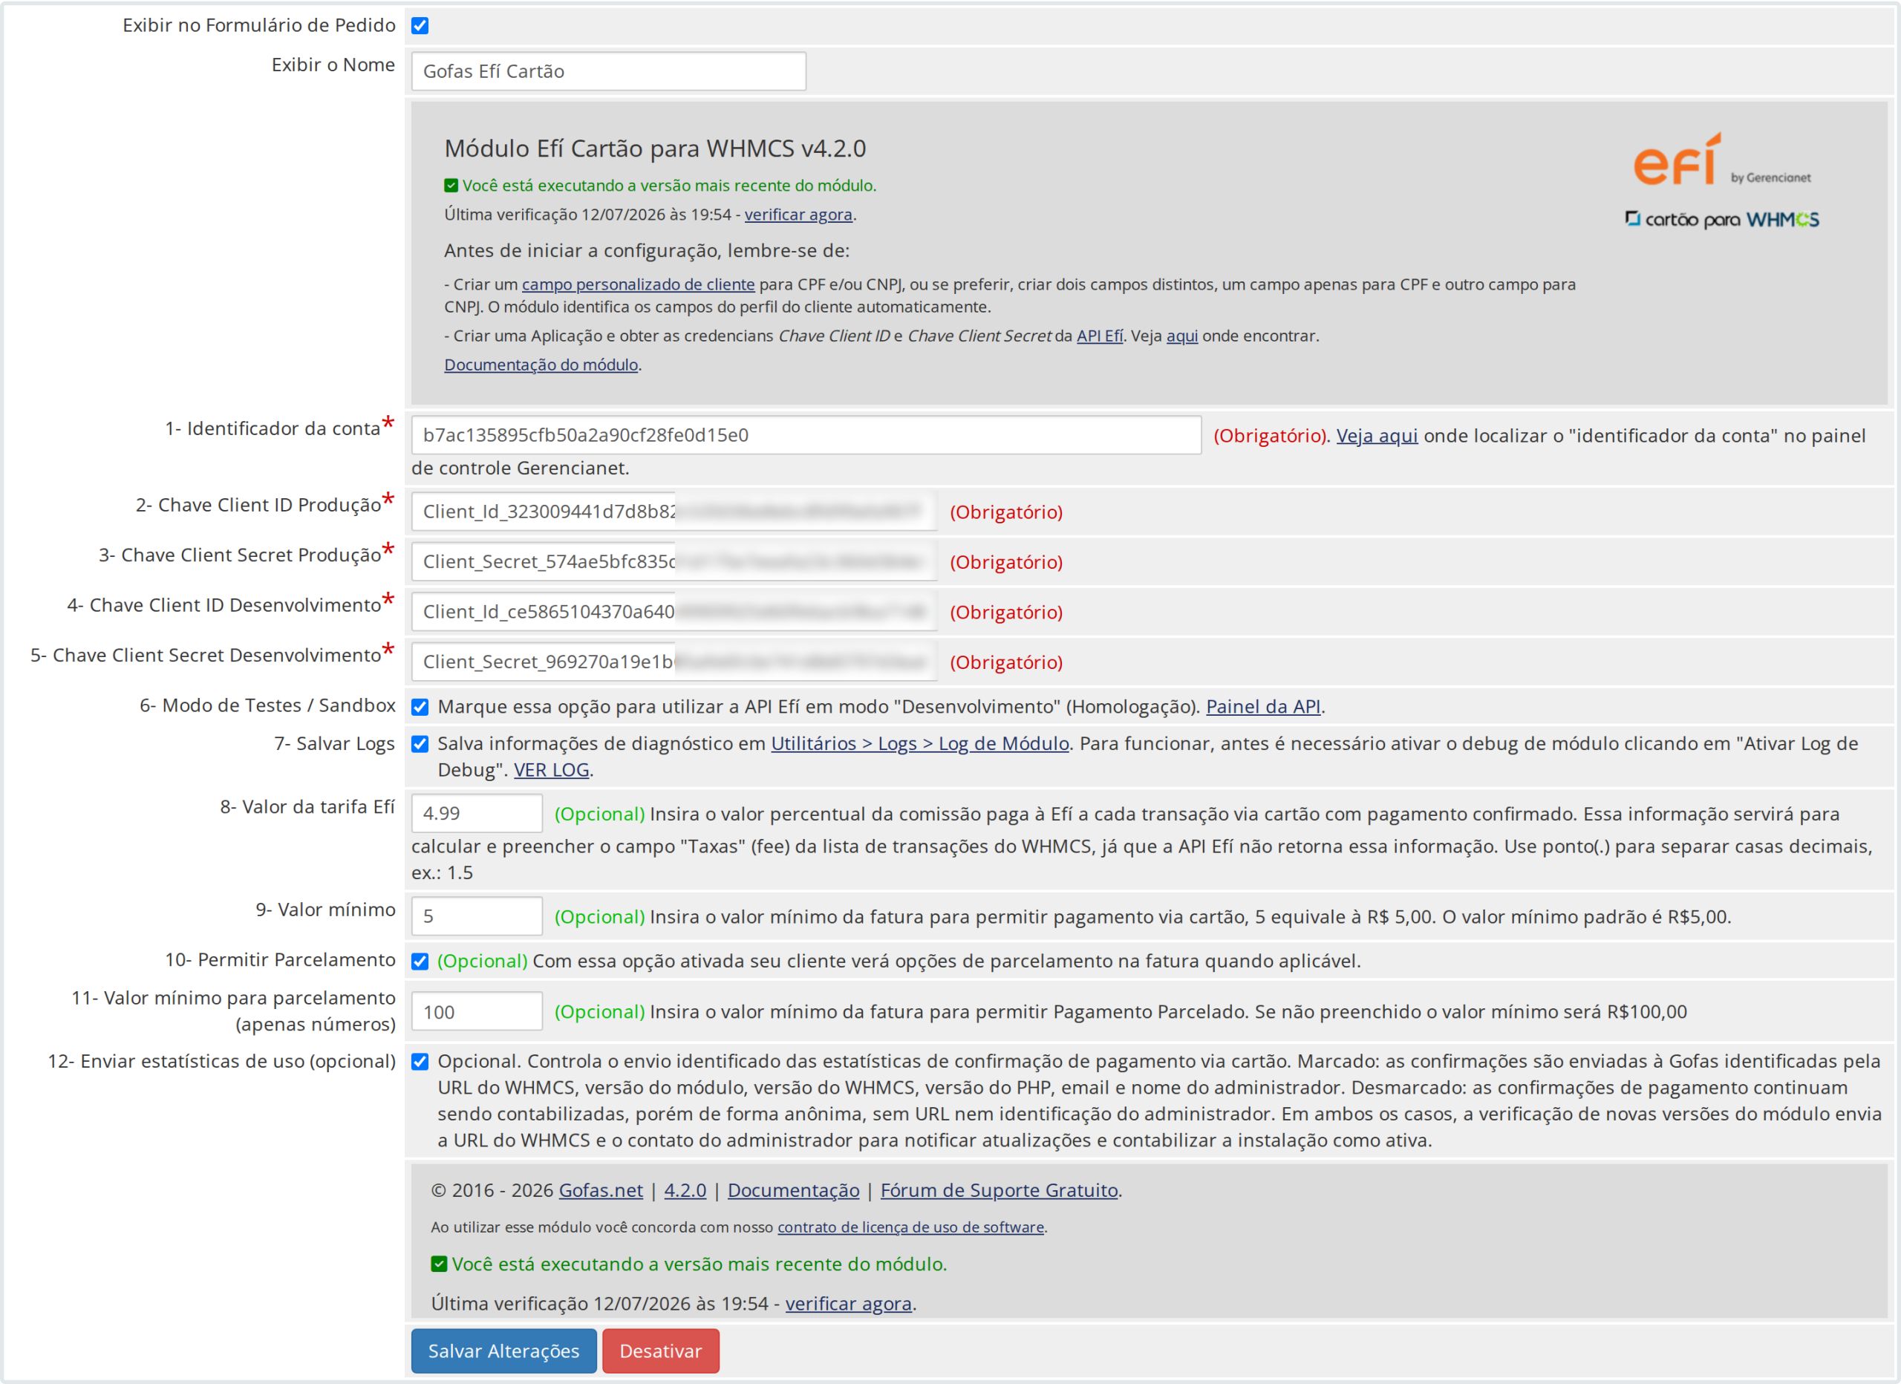1901x1384 pixels.
Task: Click the Efí by Gerencianet logo
Action: (1721, 160)
